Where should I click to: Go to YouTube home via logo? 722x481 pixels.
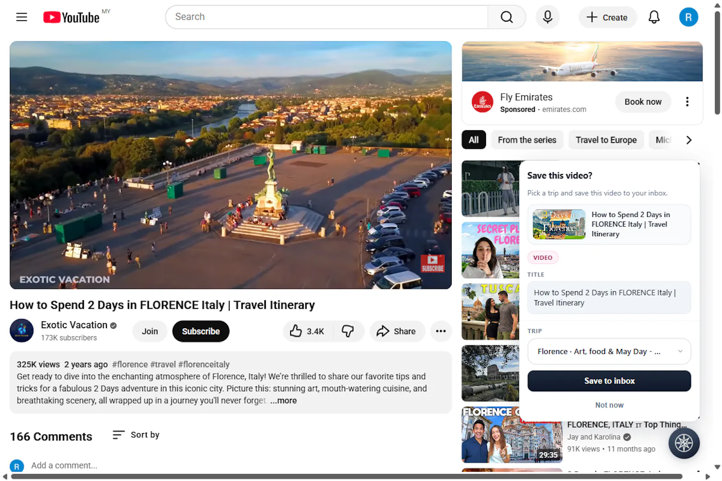click(71, 17)
